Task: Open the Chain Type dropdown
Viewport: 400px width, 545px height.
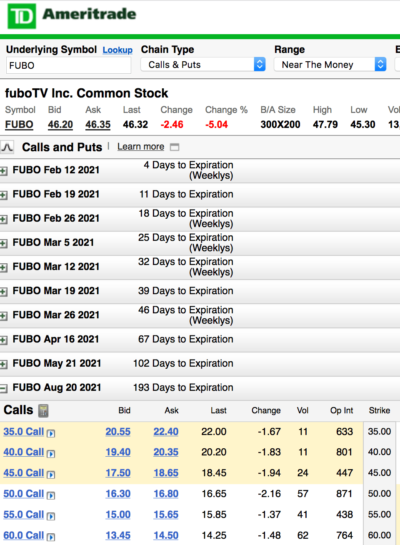Action: 203,65
